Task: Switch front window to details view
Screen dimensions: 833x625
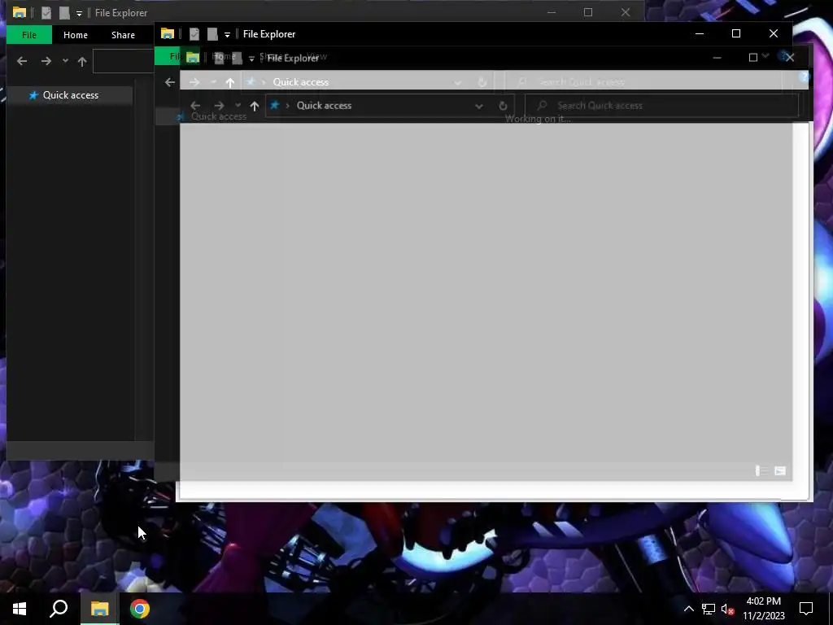Action: [761, 471]
